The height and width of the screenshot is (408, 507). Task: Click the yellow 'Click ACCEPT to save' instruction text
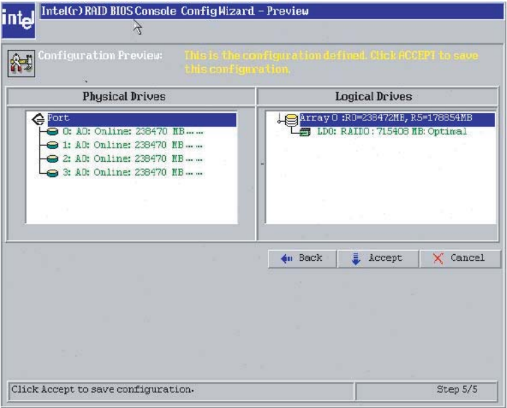331,62
